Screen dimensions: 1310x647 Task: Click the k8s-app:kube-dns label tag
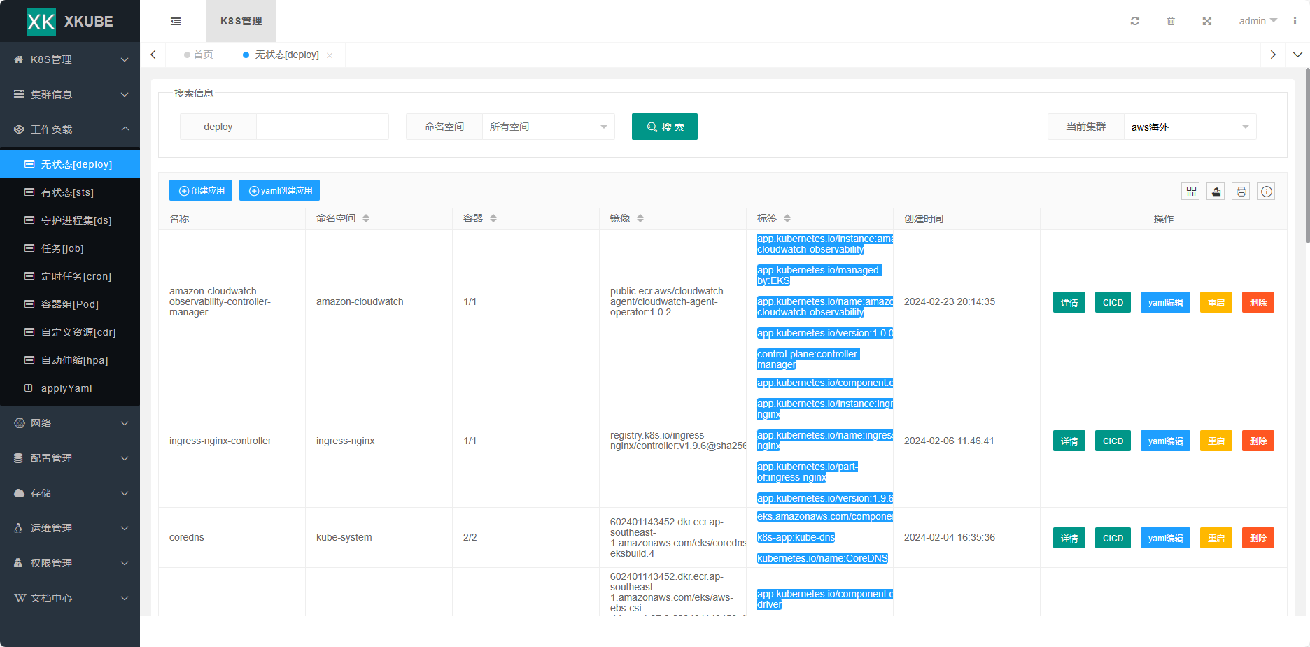coord(796,537)
